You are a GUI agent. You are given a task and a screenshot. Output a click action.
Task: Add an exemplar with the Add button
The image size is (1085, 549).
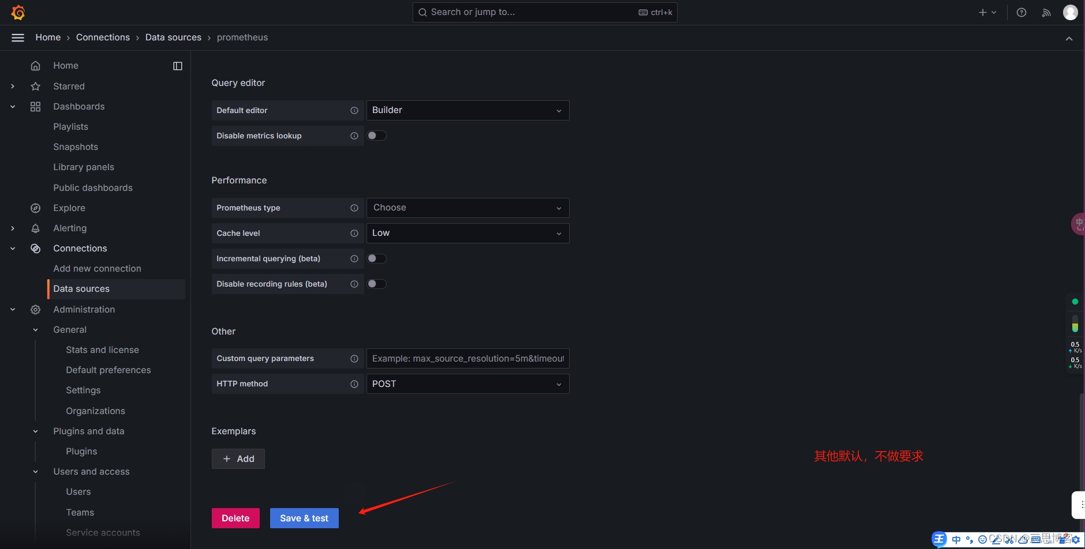[x=238, y=459]
